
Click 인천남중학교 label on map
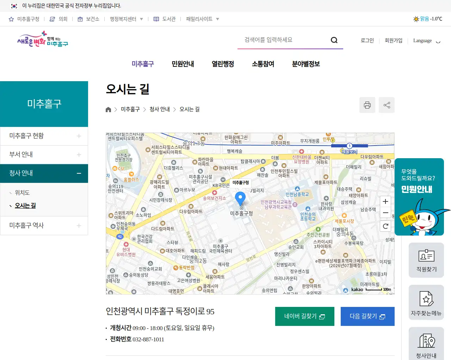pos(297,194)
